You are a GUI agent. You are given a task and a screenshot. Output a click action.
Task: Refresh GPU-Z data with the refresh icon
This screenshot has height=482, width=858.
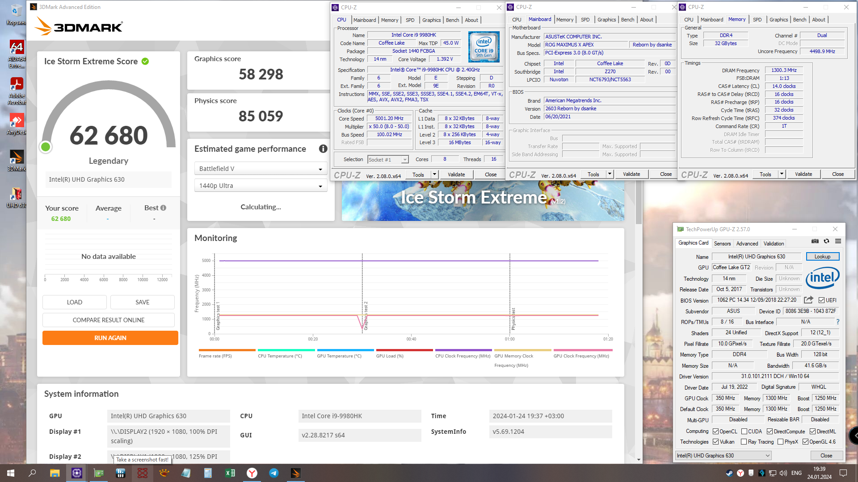coord(827,241)
